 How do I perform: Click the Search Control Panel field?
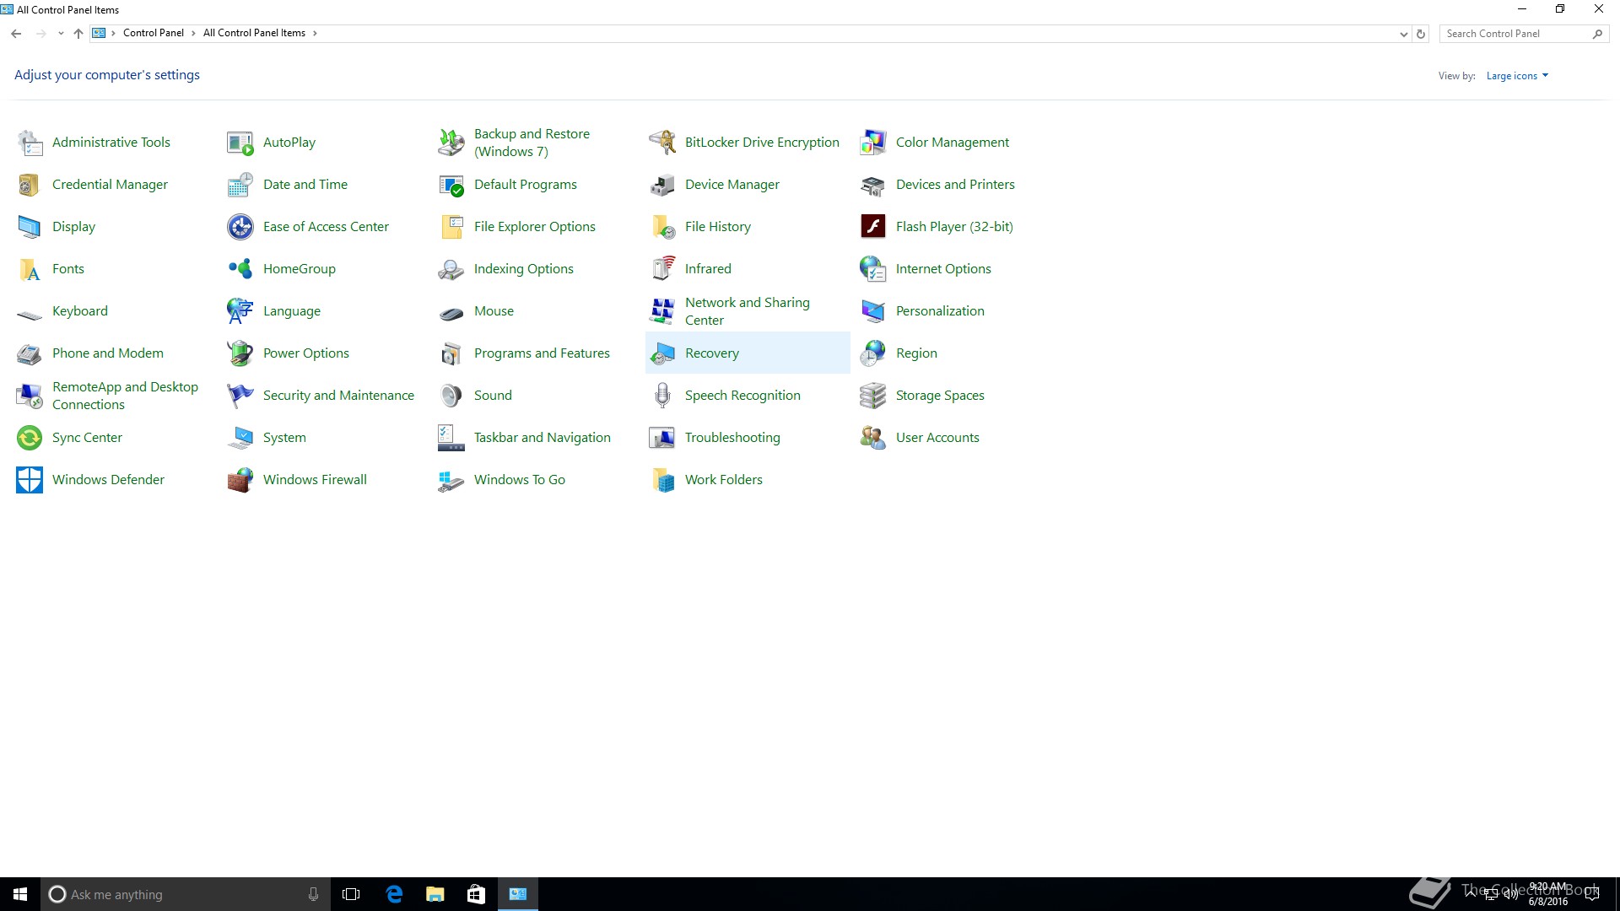tap(1524, 34)
